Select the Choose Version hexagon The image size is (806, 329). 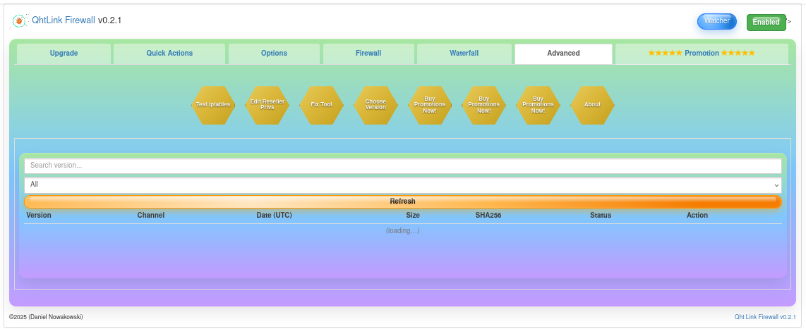click(375, 105)
